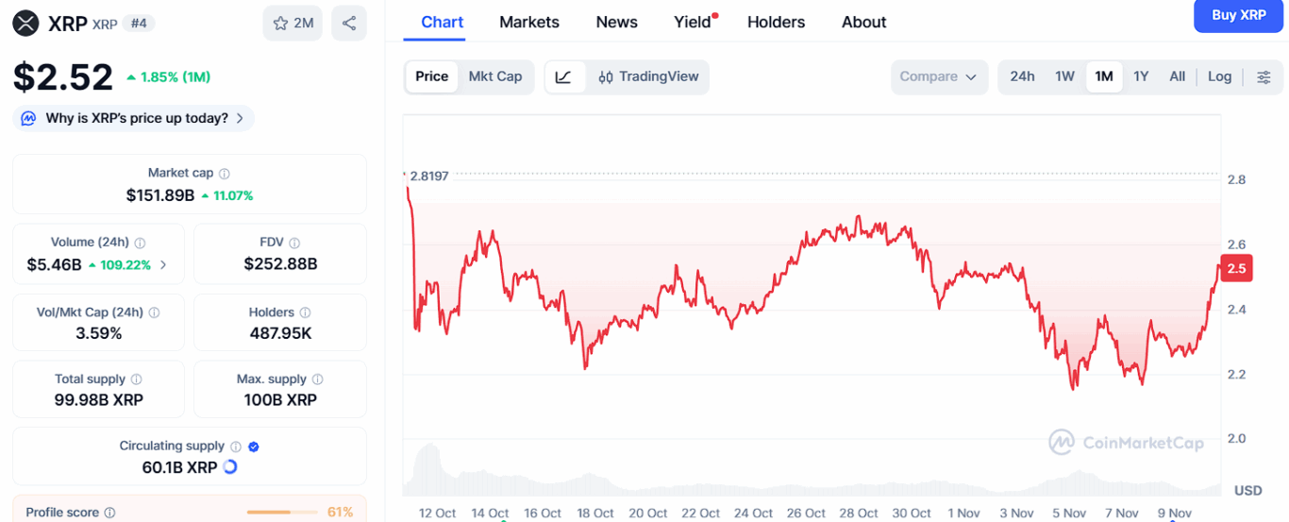Switch to TradingView chart
The height and width of the screenshot is (522, 1289).
point(648,77)
